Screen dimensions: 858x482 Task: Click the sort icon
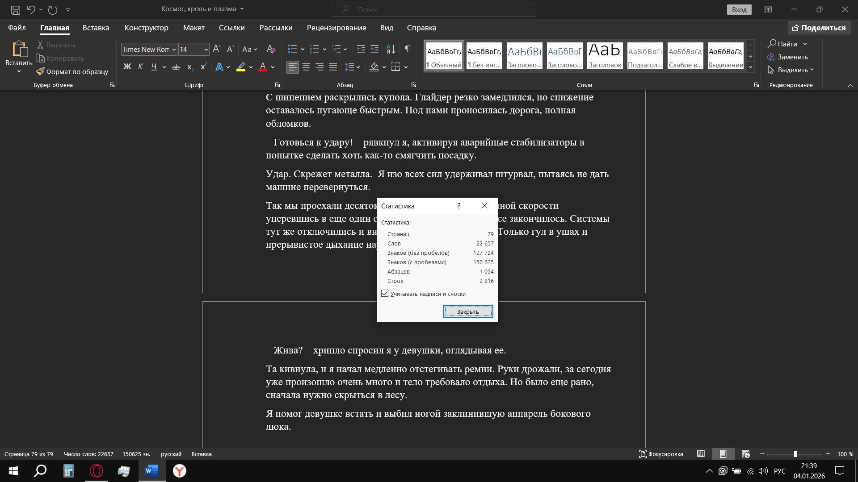pyautogui.click(x=391, y=49)
